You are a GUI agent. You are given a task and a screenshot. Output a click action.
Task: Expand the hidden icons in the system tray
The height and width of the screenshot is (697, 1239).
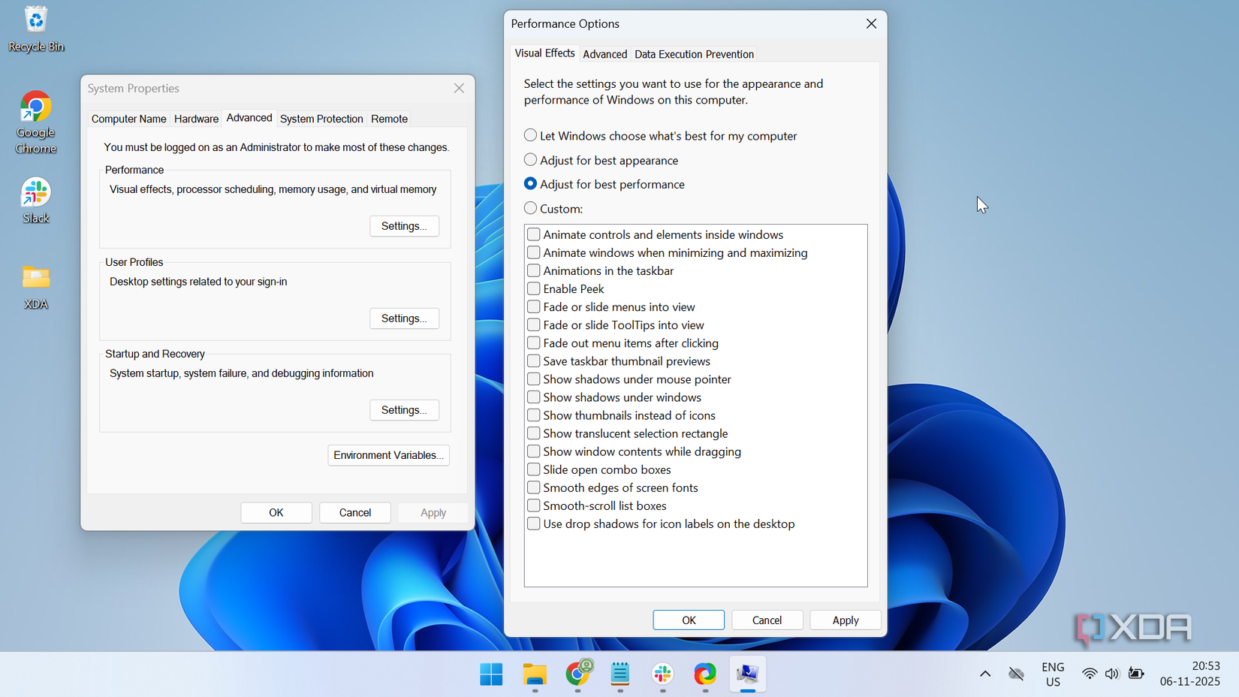984,674
